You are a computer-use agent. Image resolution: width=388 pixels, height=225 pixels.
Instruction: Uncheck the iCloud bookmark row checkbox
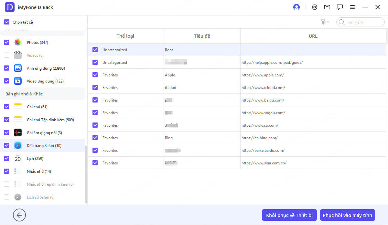point(95,87)
